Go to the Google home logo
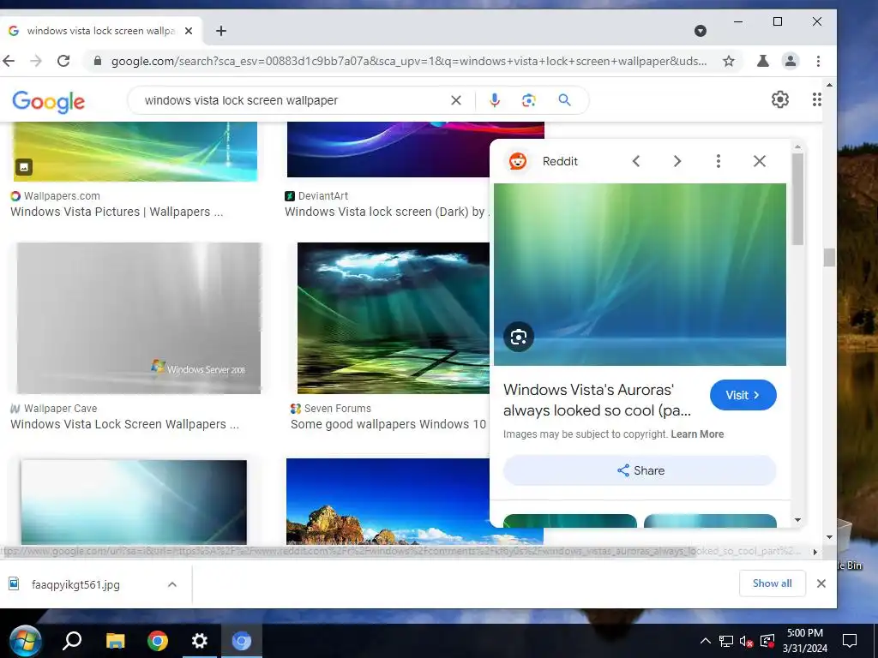This screenshot has width=878, height=658. coord(48,101)
